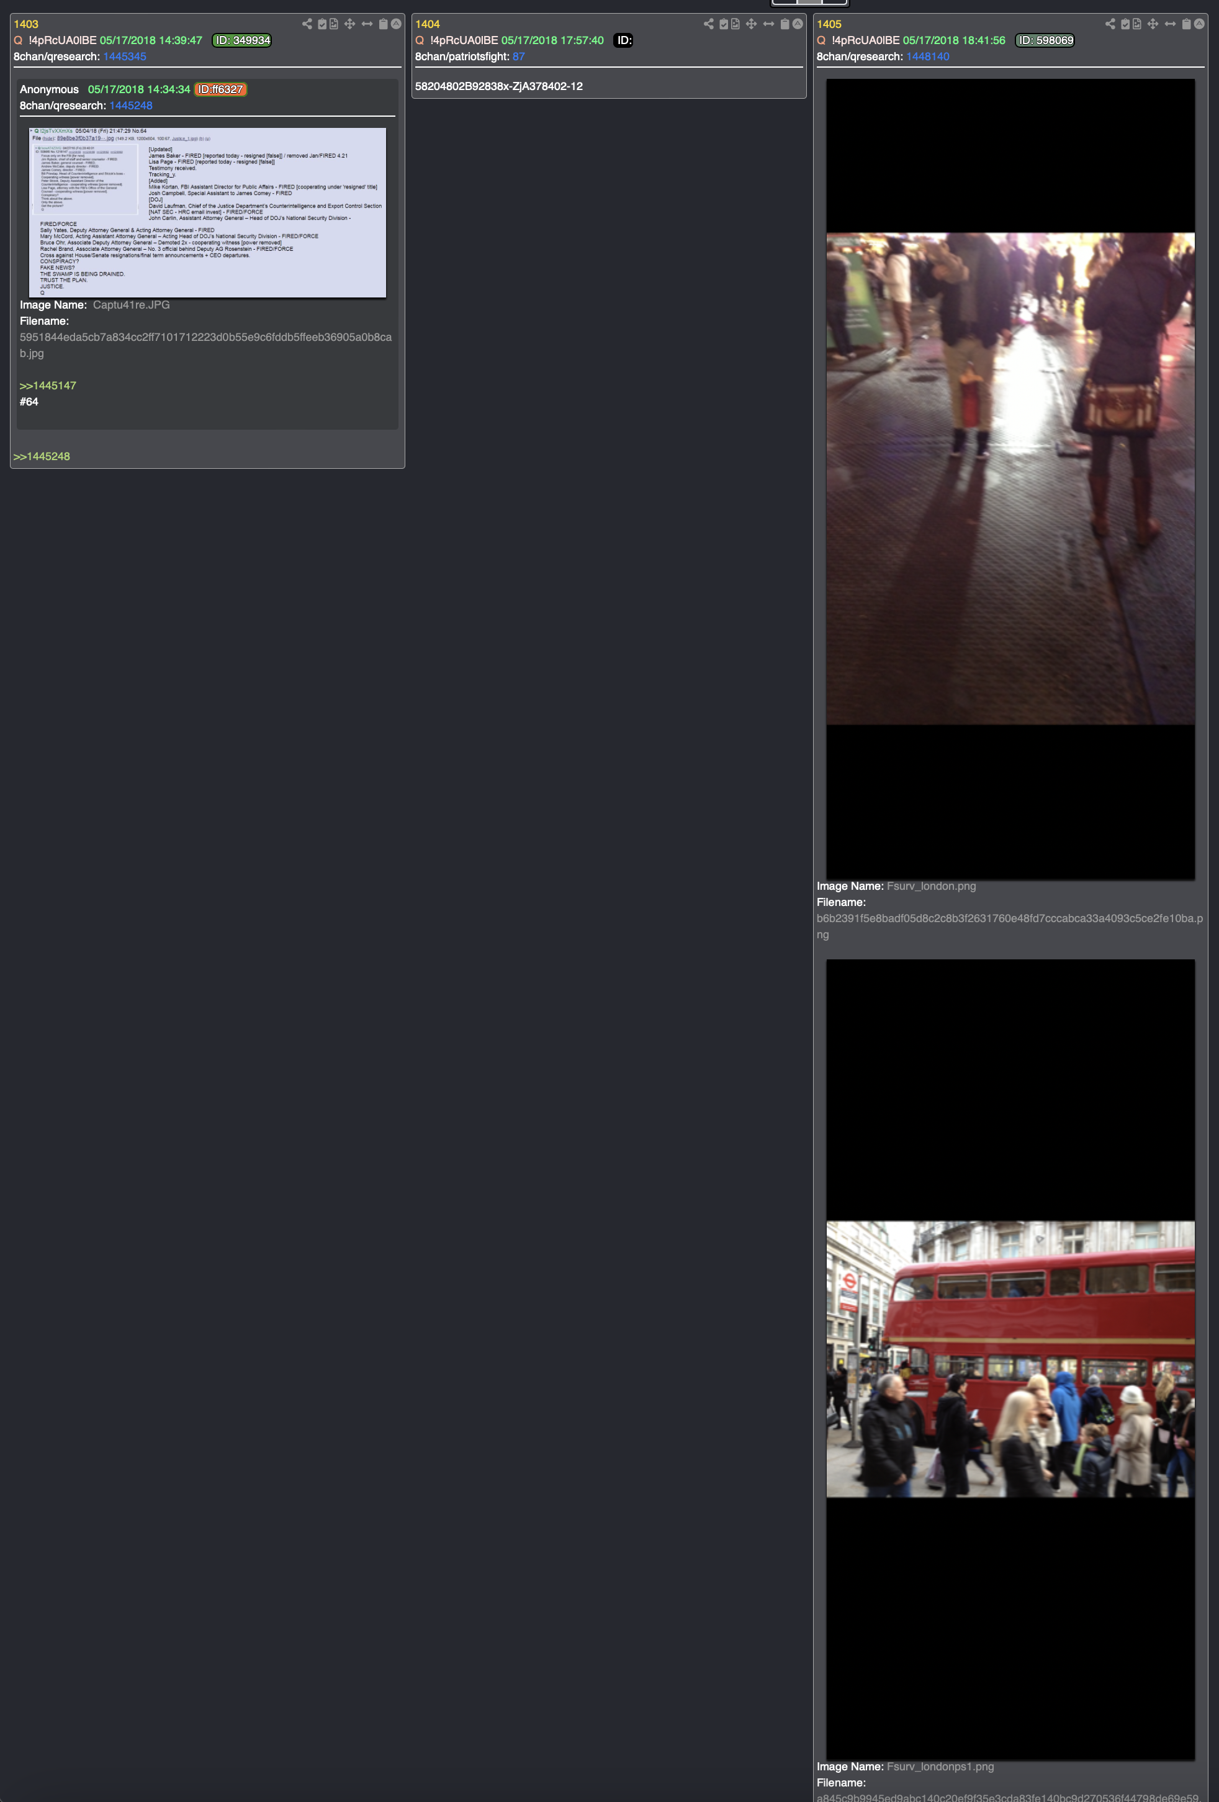Image resolution: width=1219 pixels, height=1802 pixels.
Task: Click the plain clipboard icon on post 1405
Action: (x=1185, y=24)
